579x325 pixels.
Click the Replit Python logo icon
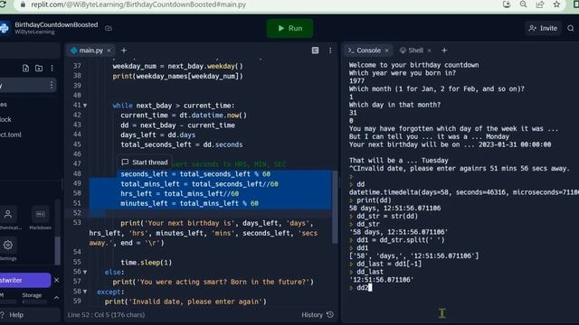click(x=5, y=28)
